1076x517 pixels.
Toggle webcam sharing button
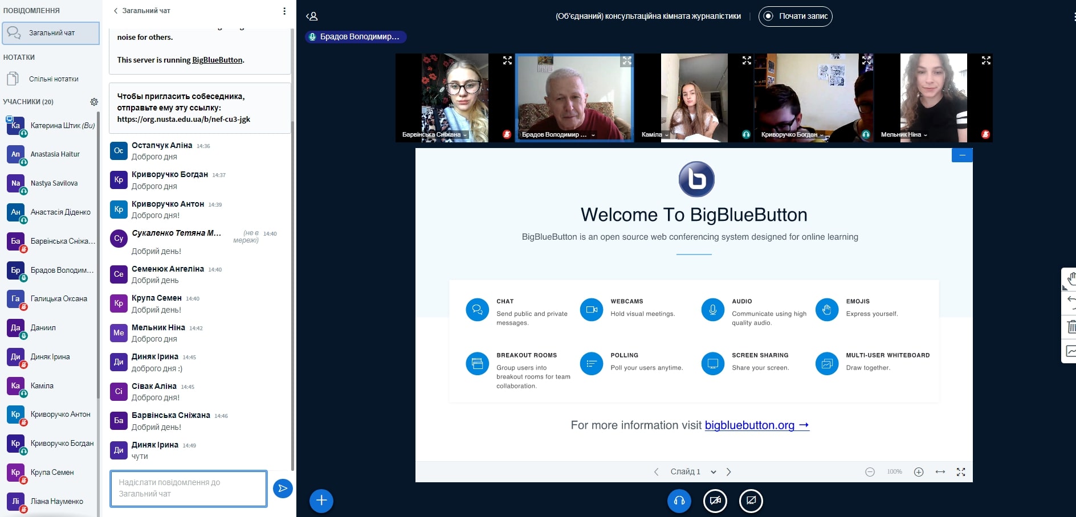pyautogui.click(x=715, y=500)
